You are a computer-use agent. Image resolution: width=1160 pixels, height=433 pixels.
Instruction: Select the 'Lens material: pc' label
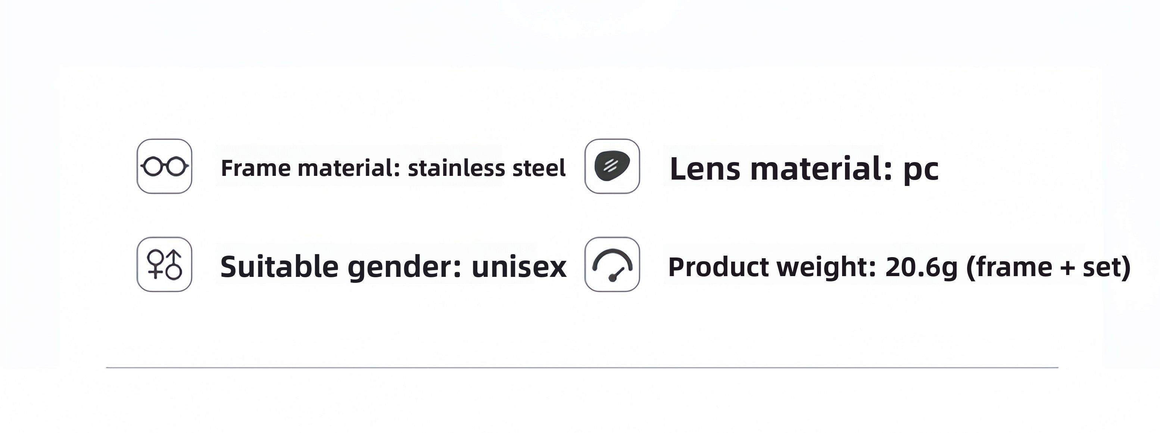click(x=804, y=169)
